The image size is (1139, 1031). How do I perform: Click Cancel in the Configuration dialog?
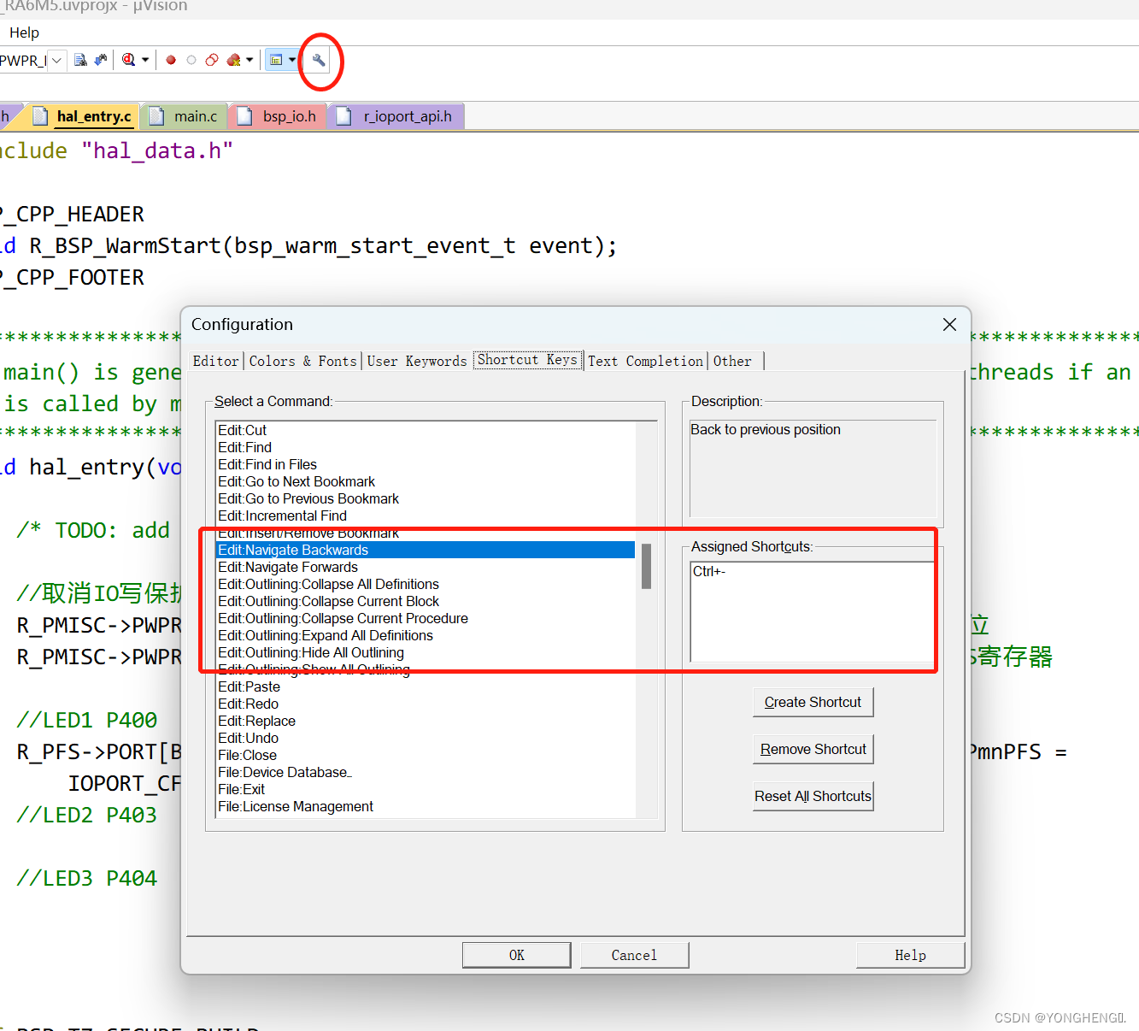point(634,955)
